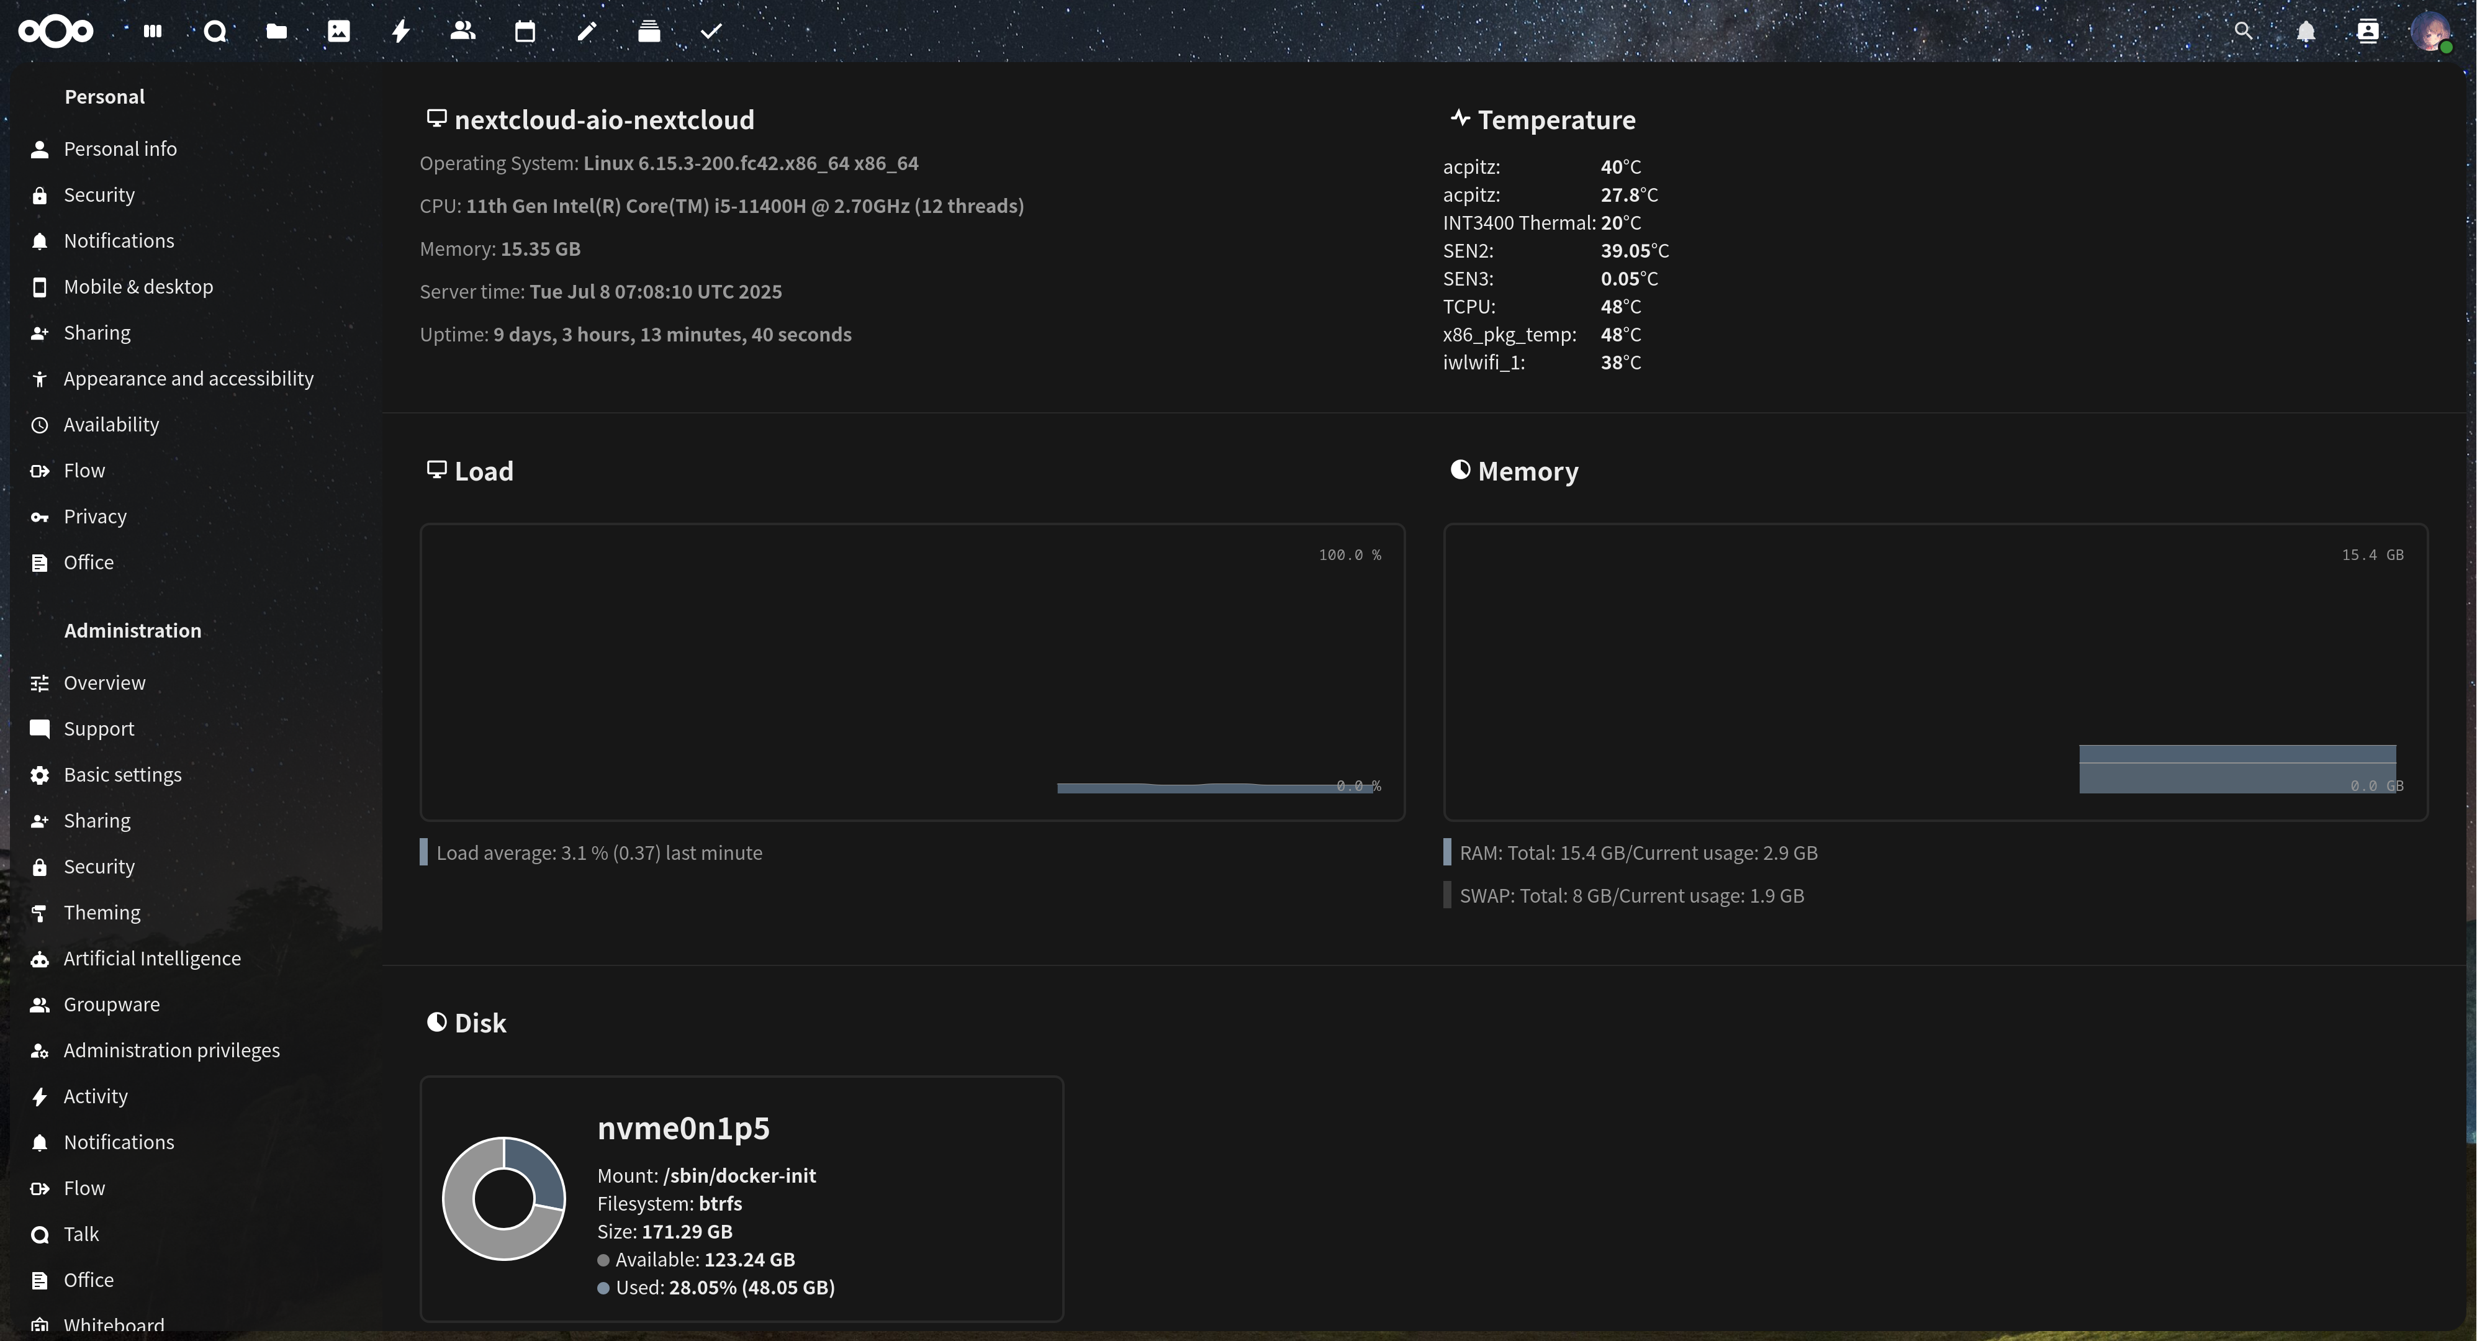Open the user avatar menu

tap(2431, 32)
